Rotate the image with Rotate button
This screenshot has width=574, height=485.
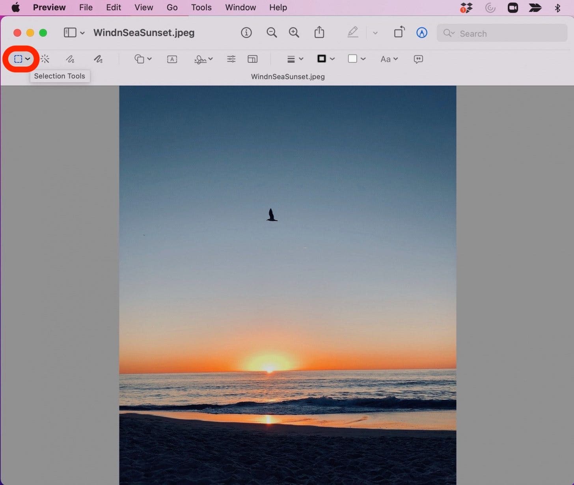tap(399, 32)
